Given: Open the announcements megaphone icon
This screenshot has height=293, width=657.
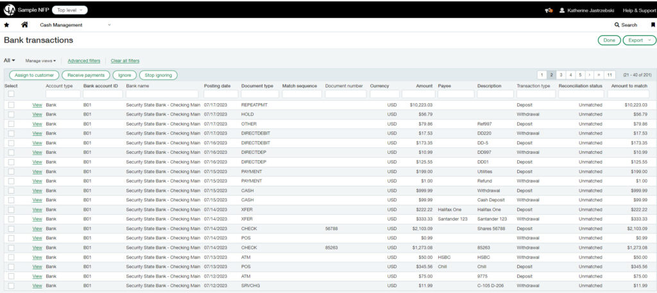Looking at the screenshot, I should point(549,10).
